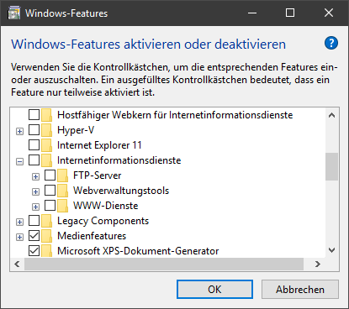Select the WWW-Dienste label
349x309 pixels.
click(x=106, y=206)
